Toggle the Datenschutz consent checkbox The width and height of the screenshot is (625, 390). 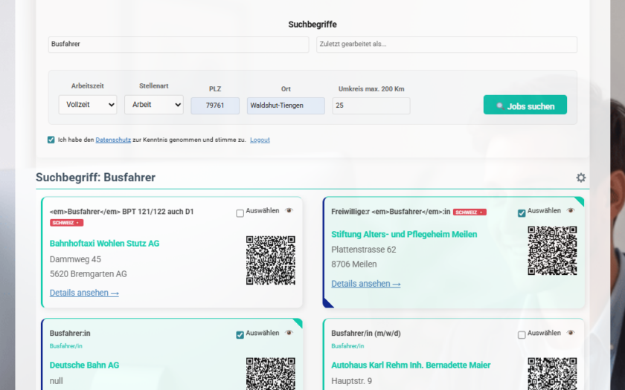(x=51, y=140)
